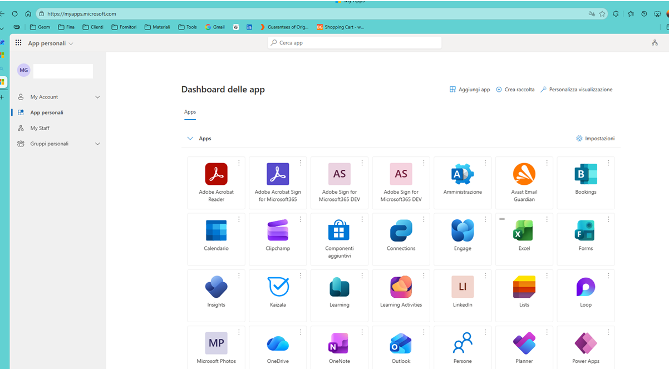
Task: Expand the My Account section
Action: click(x=97, y=97)
